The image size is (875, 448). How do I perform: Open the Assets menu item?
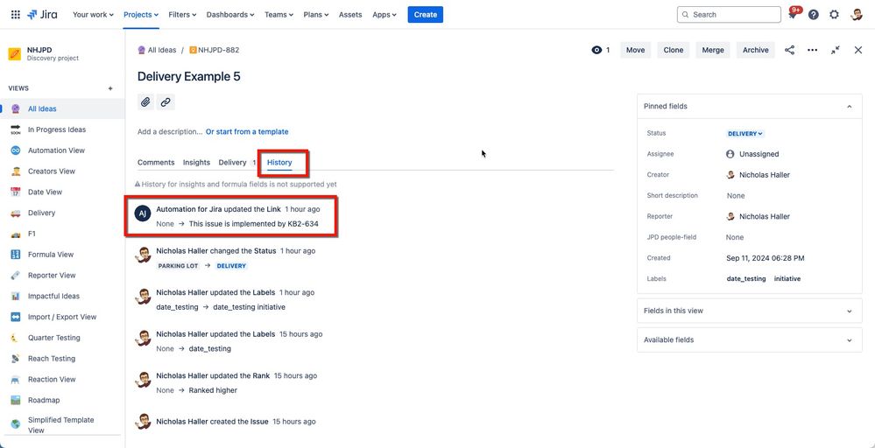(x=350, y=15)
